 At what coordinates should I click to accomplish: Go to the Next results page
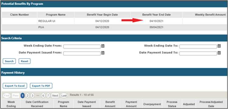(x=55, y=96)
